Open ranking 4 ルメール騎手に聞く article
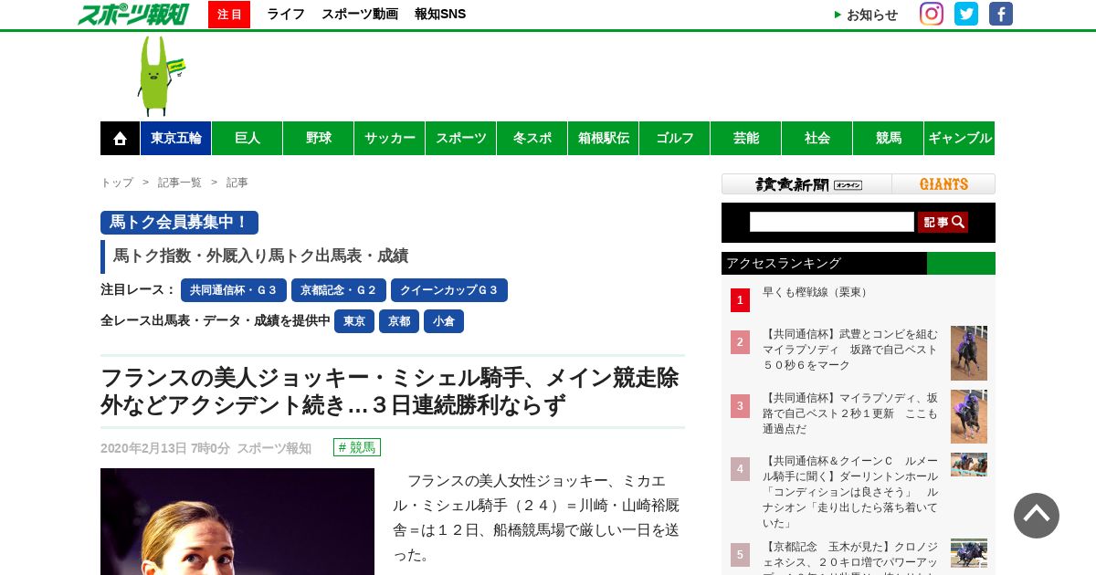 (850, 492)
